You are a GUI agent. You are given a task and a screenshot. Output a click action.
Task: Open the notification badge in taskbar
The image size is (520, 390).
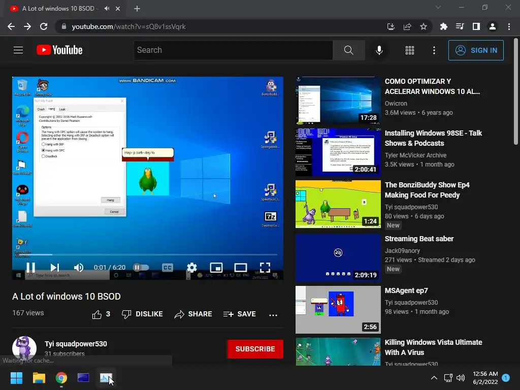(x=506, y=378)
